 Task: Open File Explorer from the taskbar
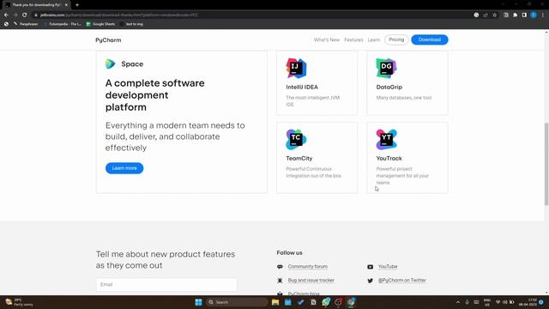click(275, 302)
